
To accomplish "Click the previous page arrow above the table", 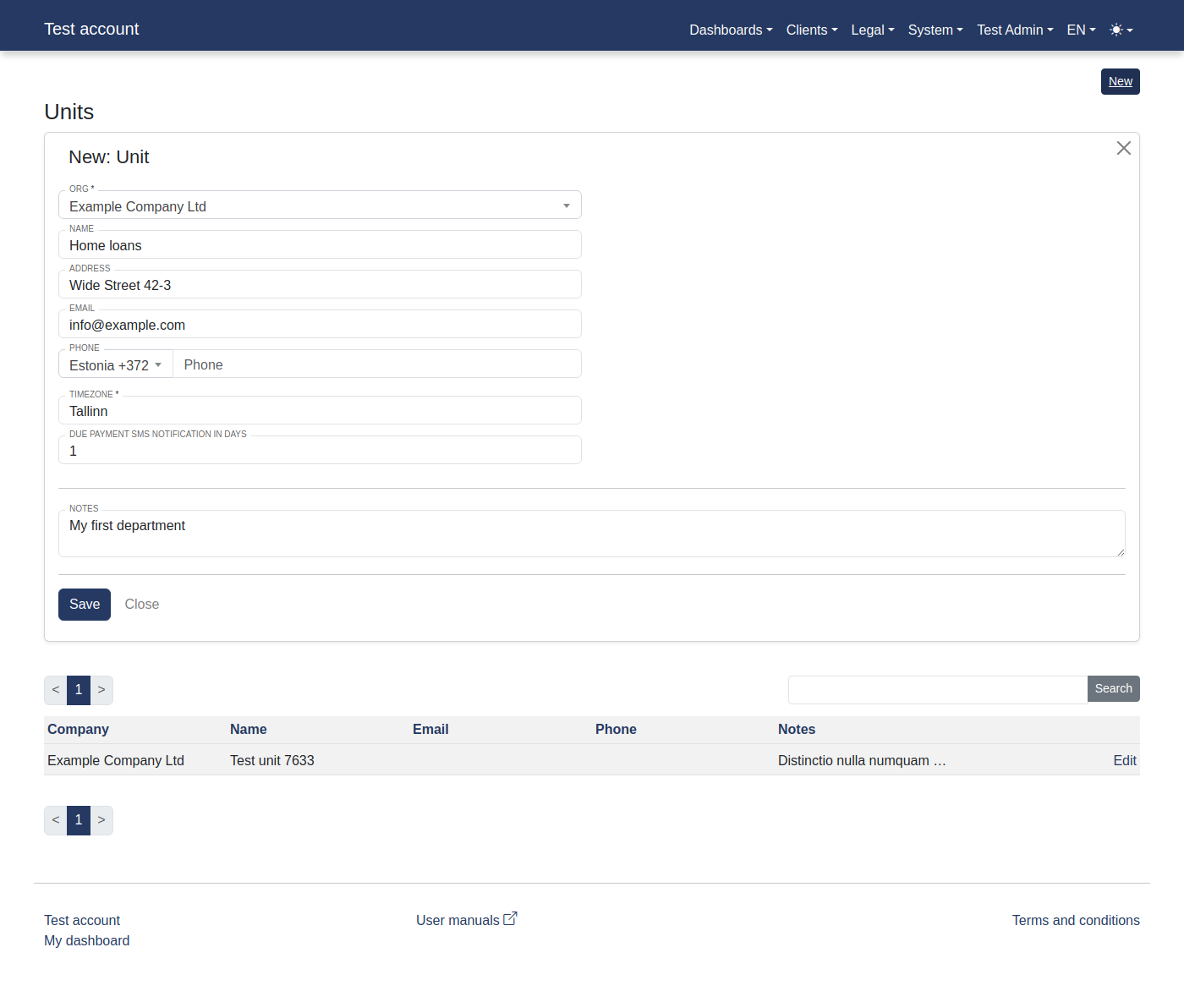I will click(55, 690).
